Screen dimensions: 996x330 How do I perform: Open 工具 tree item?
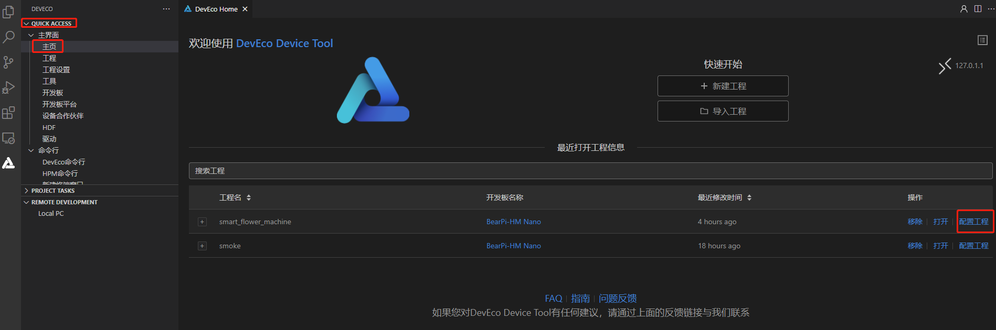tap(49, 81)
